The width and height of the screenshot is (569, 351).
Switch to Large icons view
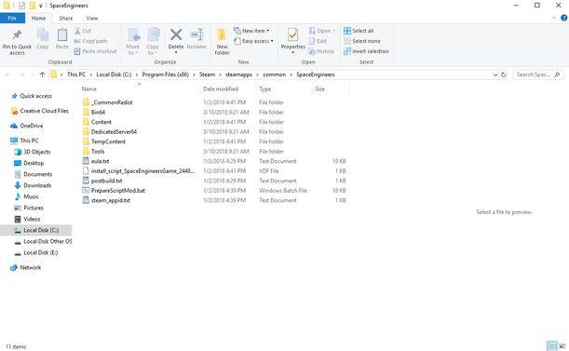tap(562, 346)
